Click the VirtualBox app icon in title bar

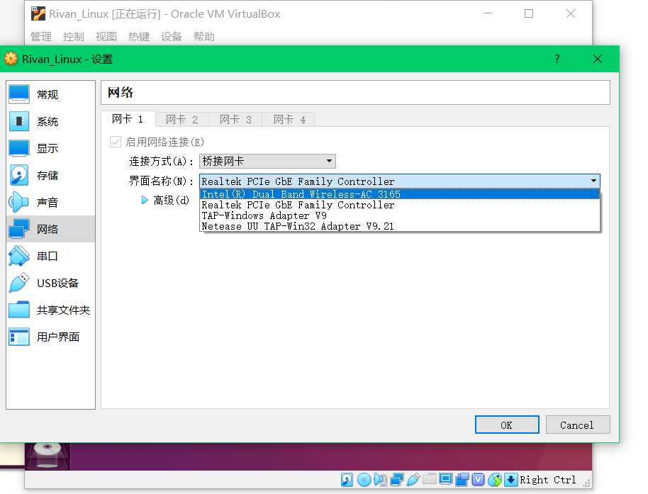(x=38, y=13)
